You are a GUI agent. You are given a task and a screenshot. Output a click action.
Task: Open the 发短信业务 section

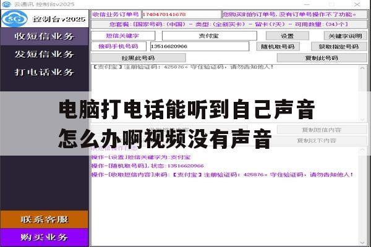tap(45, 54)
